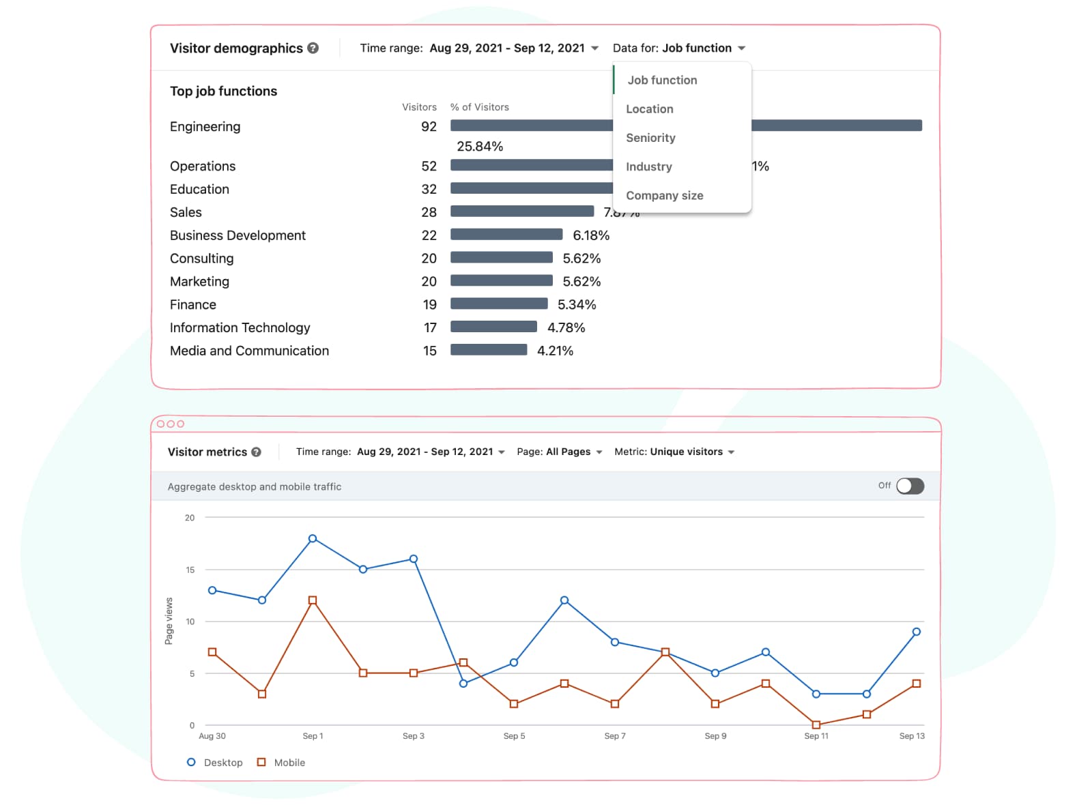Pick Seniority from the dropdown list

682,138
